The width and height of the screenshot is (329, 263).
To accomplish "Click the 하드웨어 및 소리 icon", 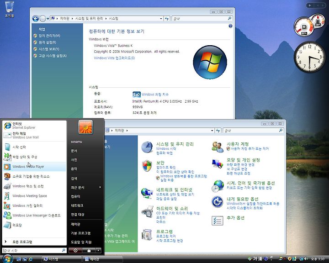I will (x=147, y=211).
